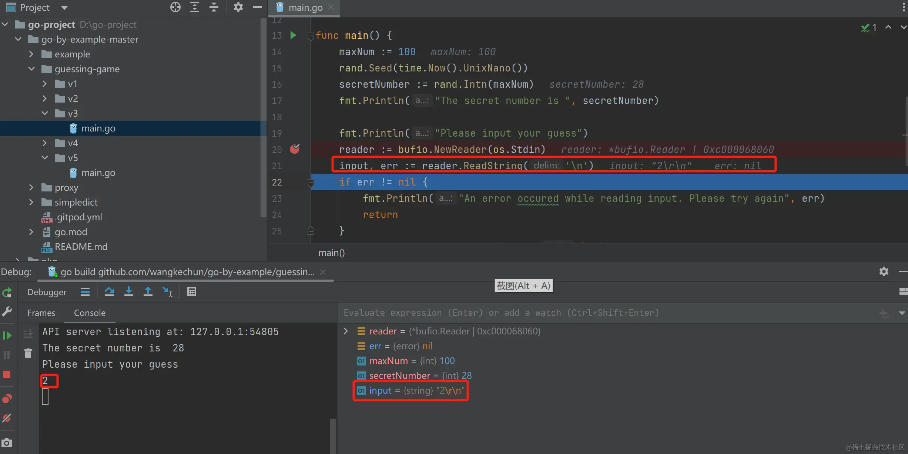Click the Evaluate expression input field
Viewport: 908px width, 454px height.
[592, 313]
